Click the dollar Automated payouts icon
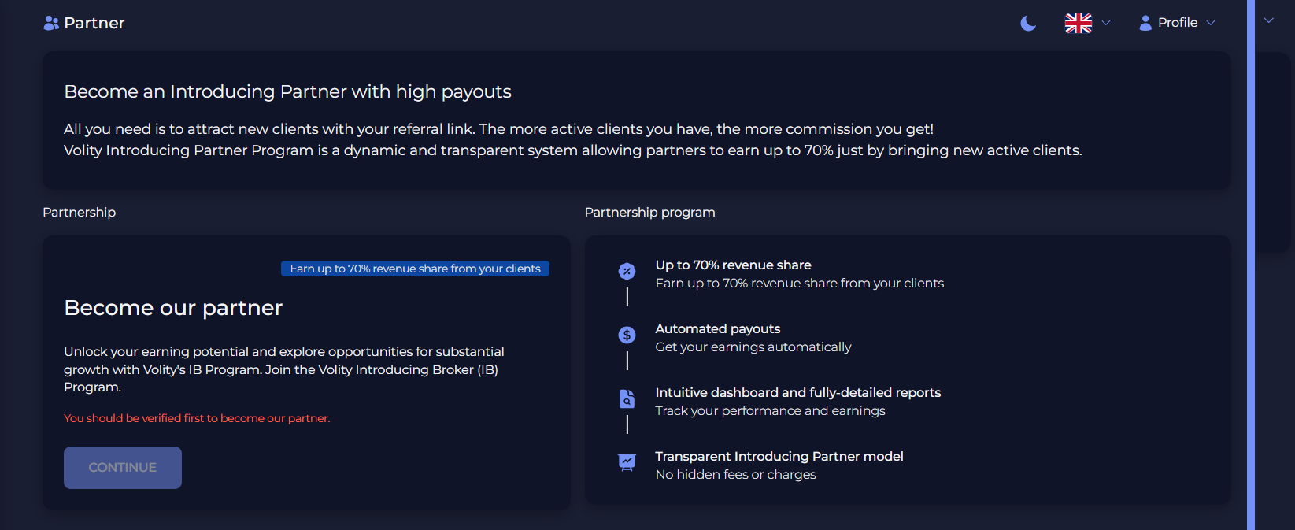Screen dimensions: 1295x530 627,335
